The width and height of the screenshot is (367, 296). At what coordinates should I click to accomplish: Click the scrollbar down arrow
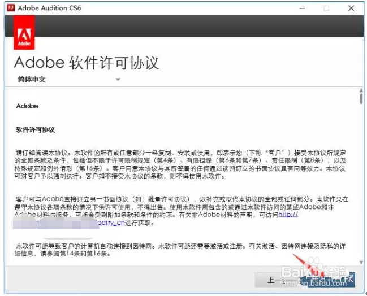[361, 262]
